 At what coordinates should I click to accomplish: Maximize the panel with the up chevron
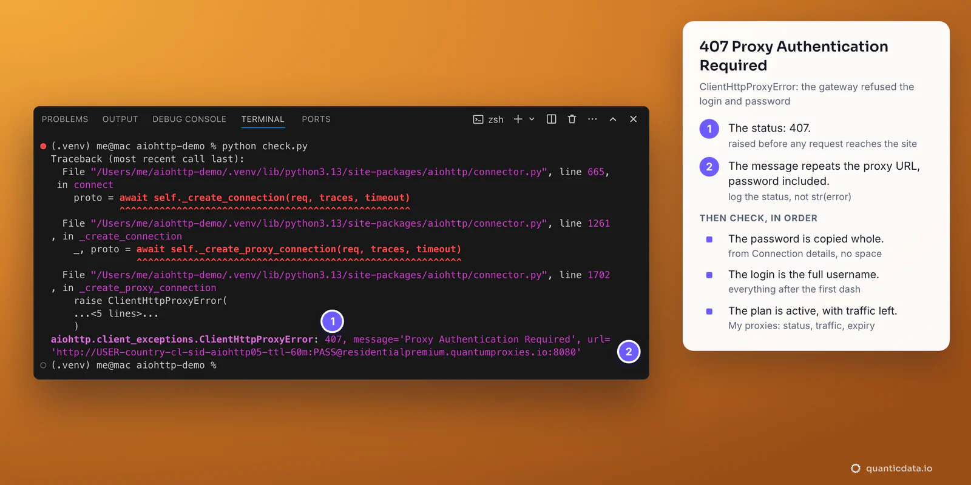(x=613, y=119)
